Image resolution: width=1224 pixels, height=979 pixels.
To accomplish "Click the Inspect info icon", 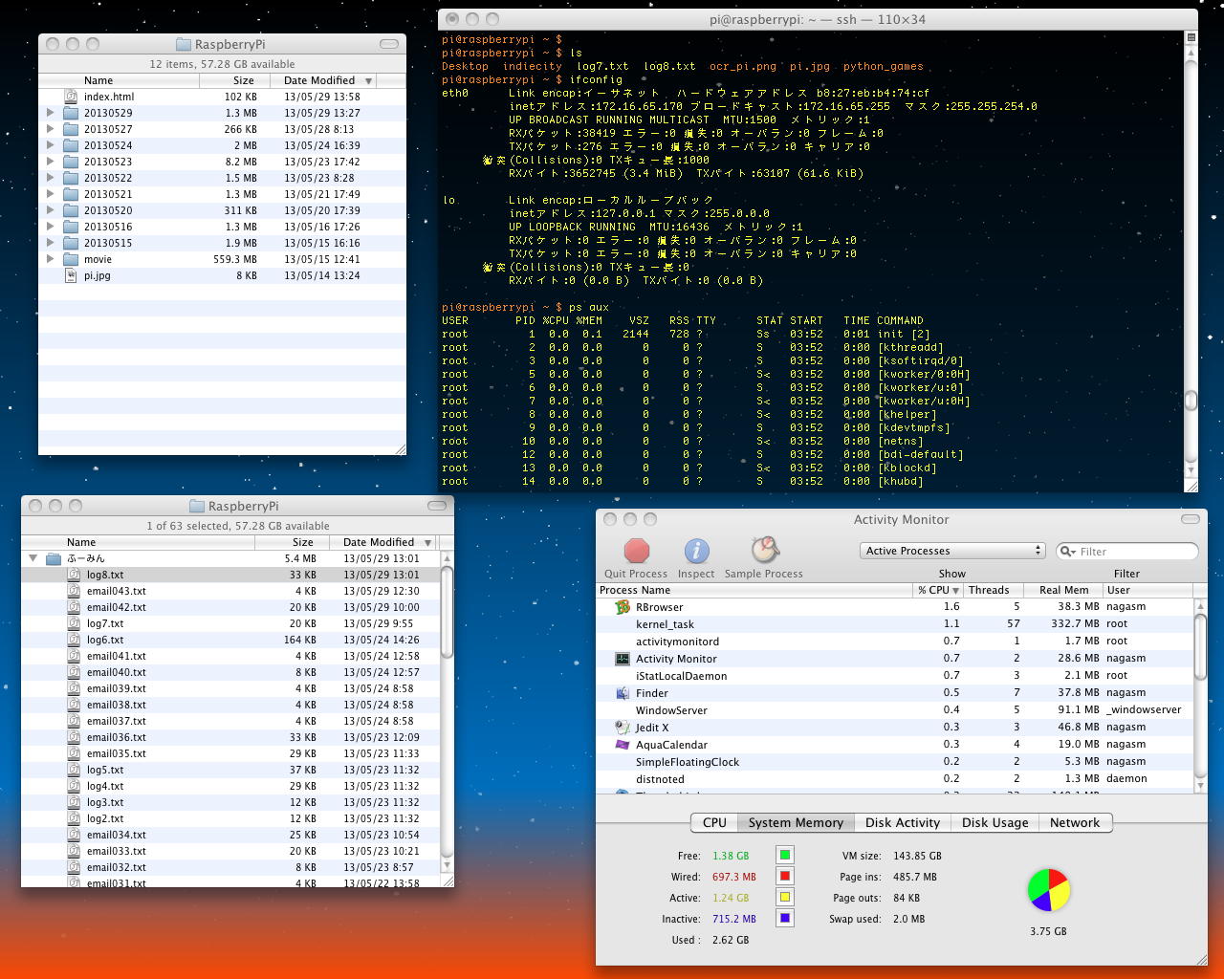I will (x=696, y=552).
